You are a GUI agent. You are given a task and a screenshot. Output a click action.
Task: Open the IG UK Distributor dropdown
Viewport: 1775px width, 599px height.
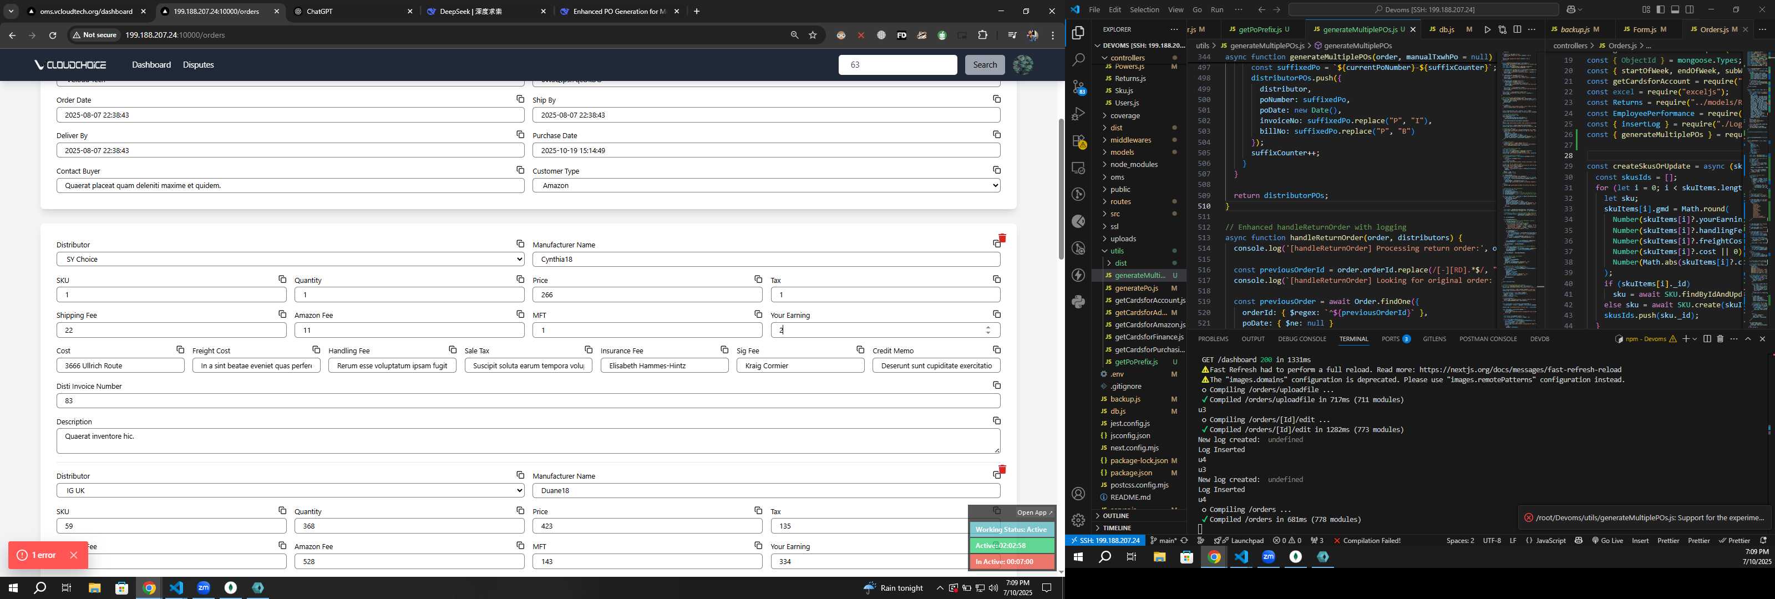[290, 491]
